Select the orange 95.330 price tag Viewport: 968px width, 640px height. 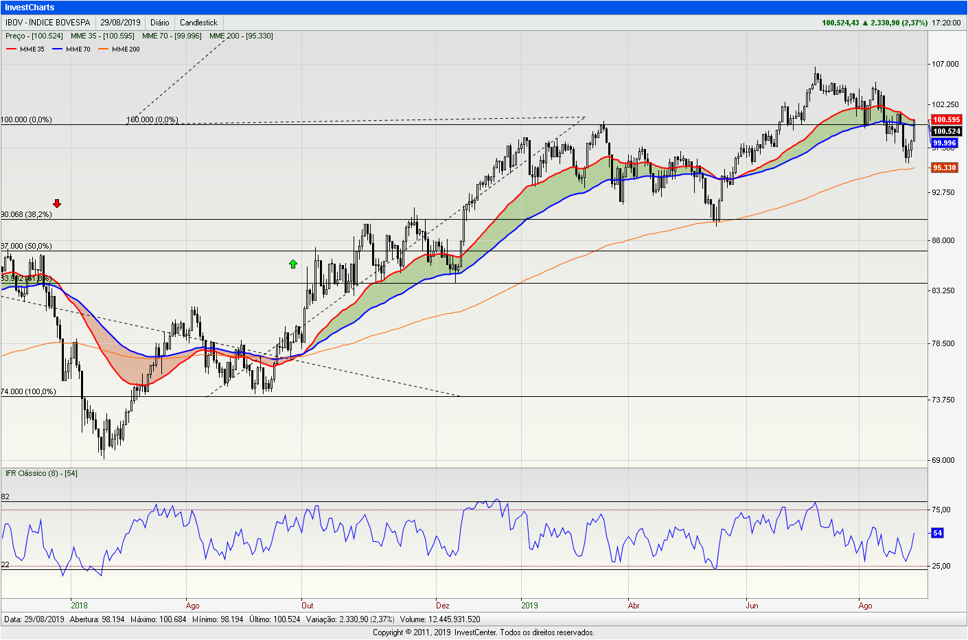point(944,168)
